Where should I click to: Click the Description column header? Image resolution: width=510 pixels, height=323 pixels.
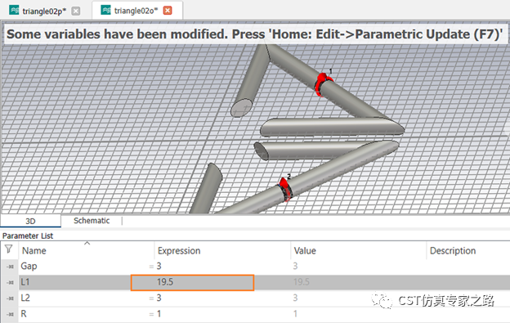pos(453,251)
